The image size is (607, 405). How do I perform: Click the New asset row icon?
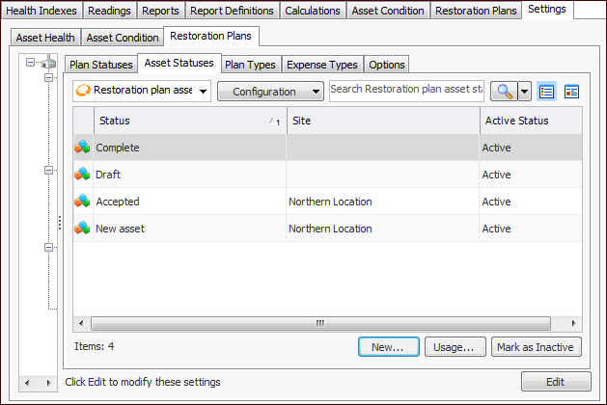83,229
